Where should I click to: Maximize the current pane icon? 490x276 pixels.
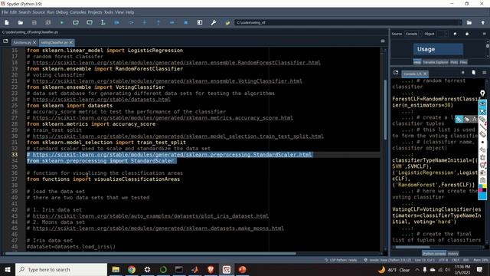(200, 22)
